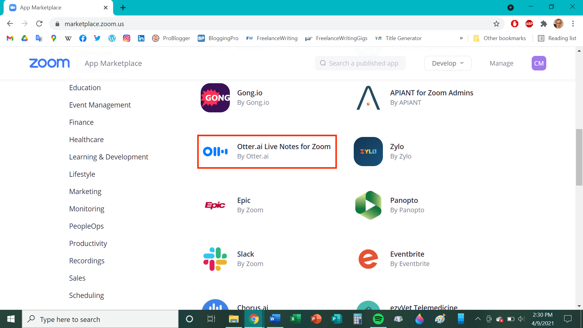Open the Panopto app title
This screenshot has height=328, width=583.
coord(404,200)
